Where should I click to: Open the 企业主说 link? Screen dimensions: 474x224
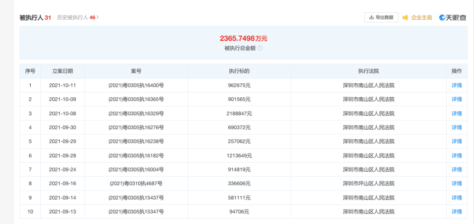click(421, 18)
